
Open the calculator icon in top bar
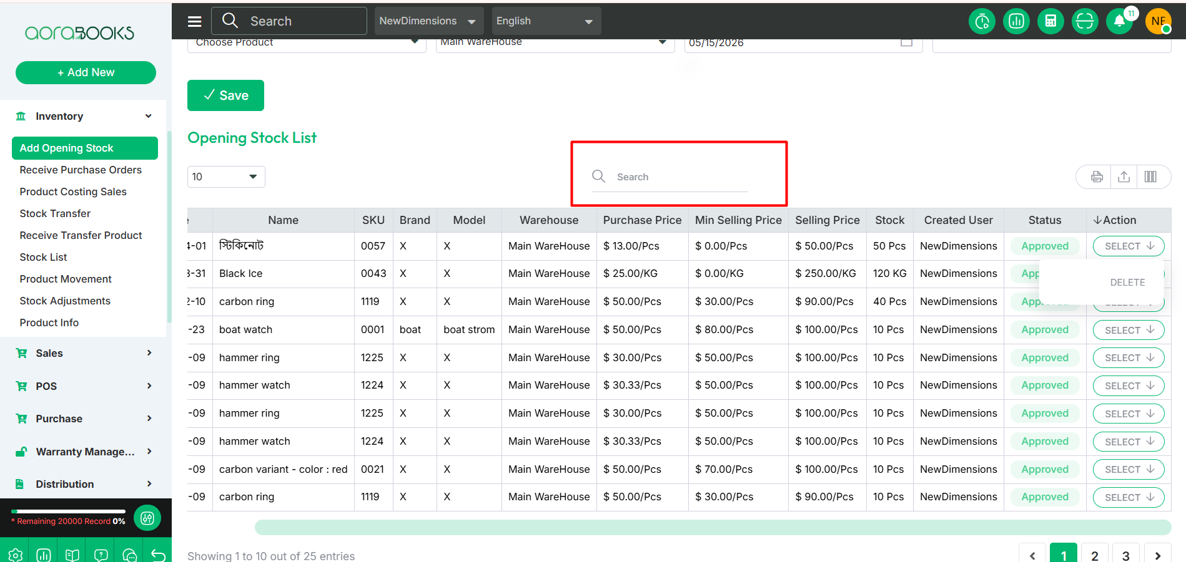click(x=1050, y=21)
